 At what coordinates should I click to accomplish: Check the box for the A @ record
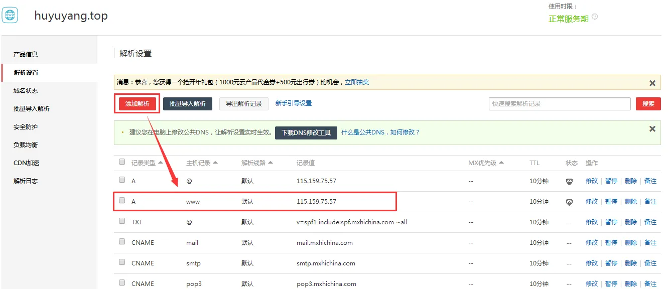(x=122, y=180)
